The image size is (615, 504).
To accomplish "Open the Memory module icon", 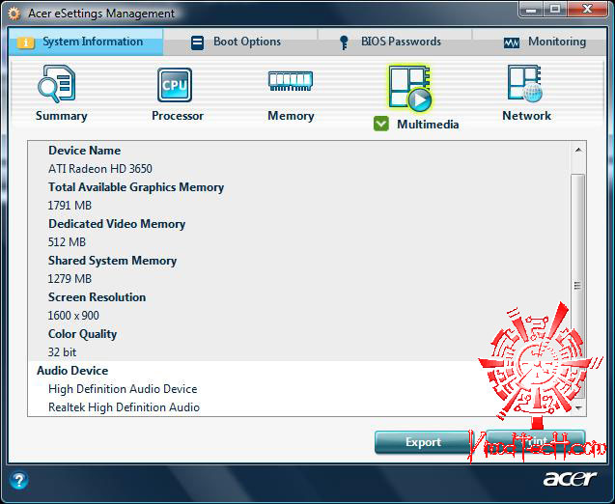I will coord(291,81).
